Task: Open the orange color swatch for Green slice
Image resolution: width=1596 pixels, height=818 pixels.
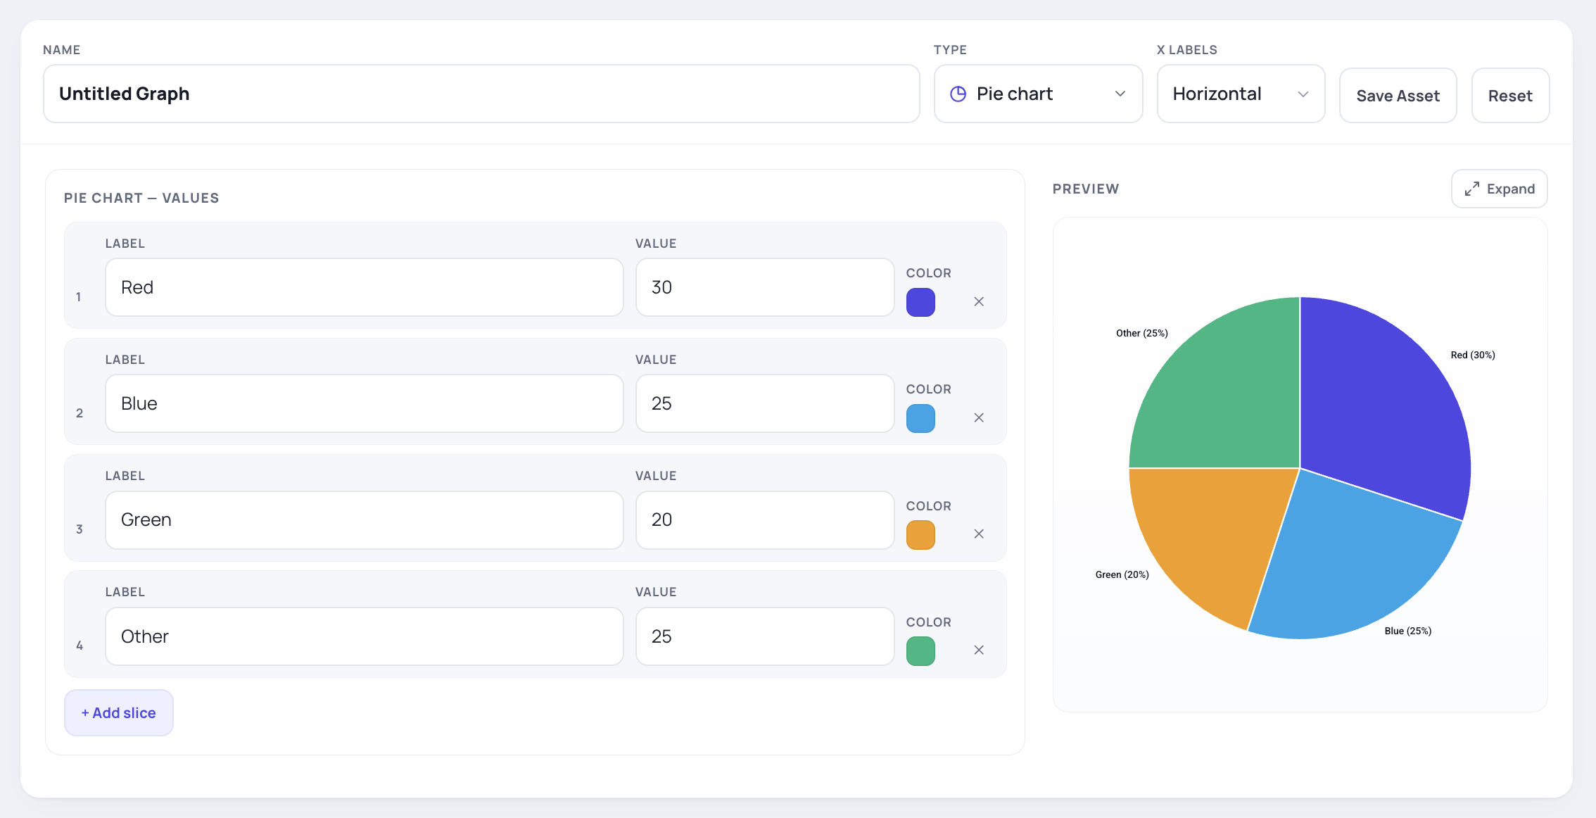Action: pyautogui.click(x=920, y=535)
